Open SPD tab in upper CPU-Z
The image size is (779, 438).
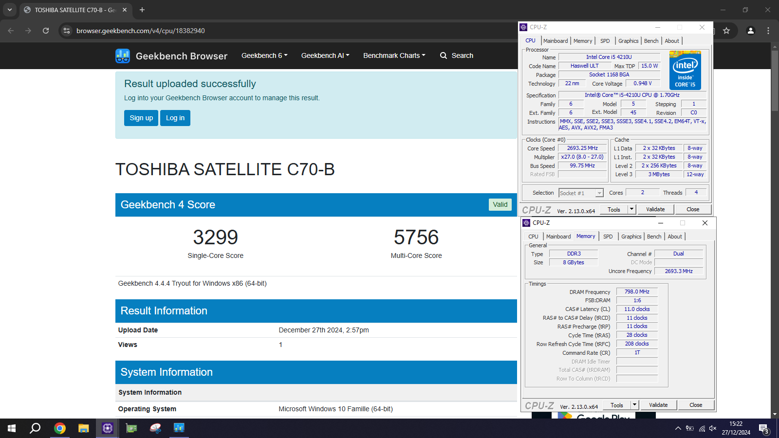click(605, 41)
